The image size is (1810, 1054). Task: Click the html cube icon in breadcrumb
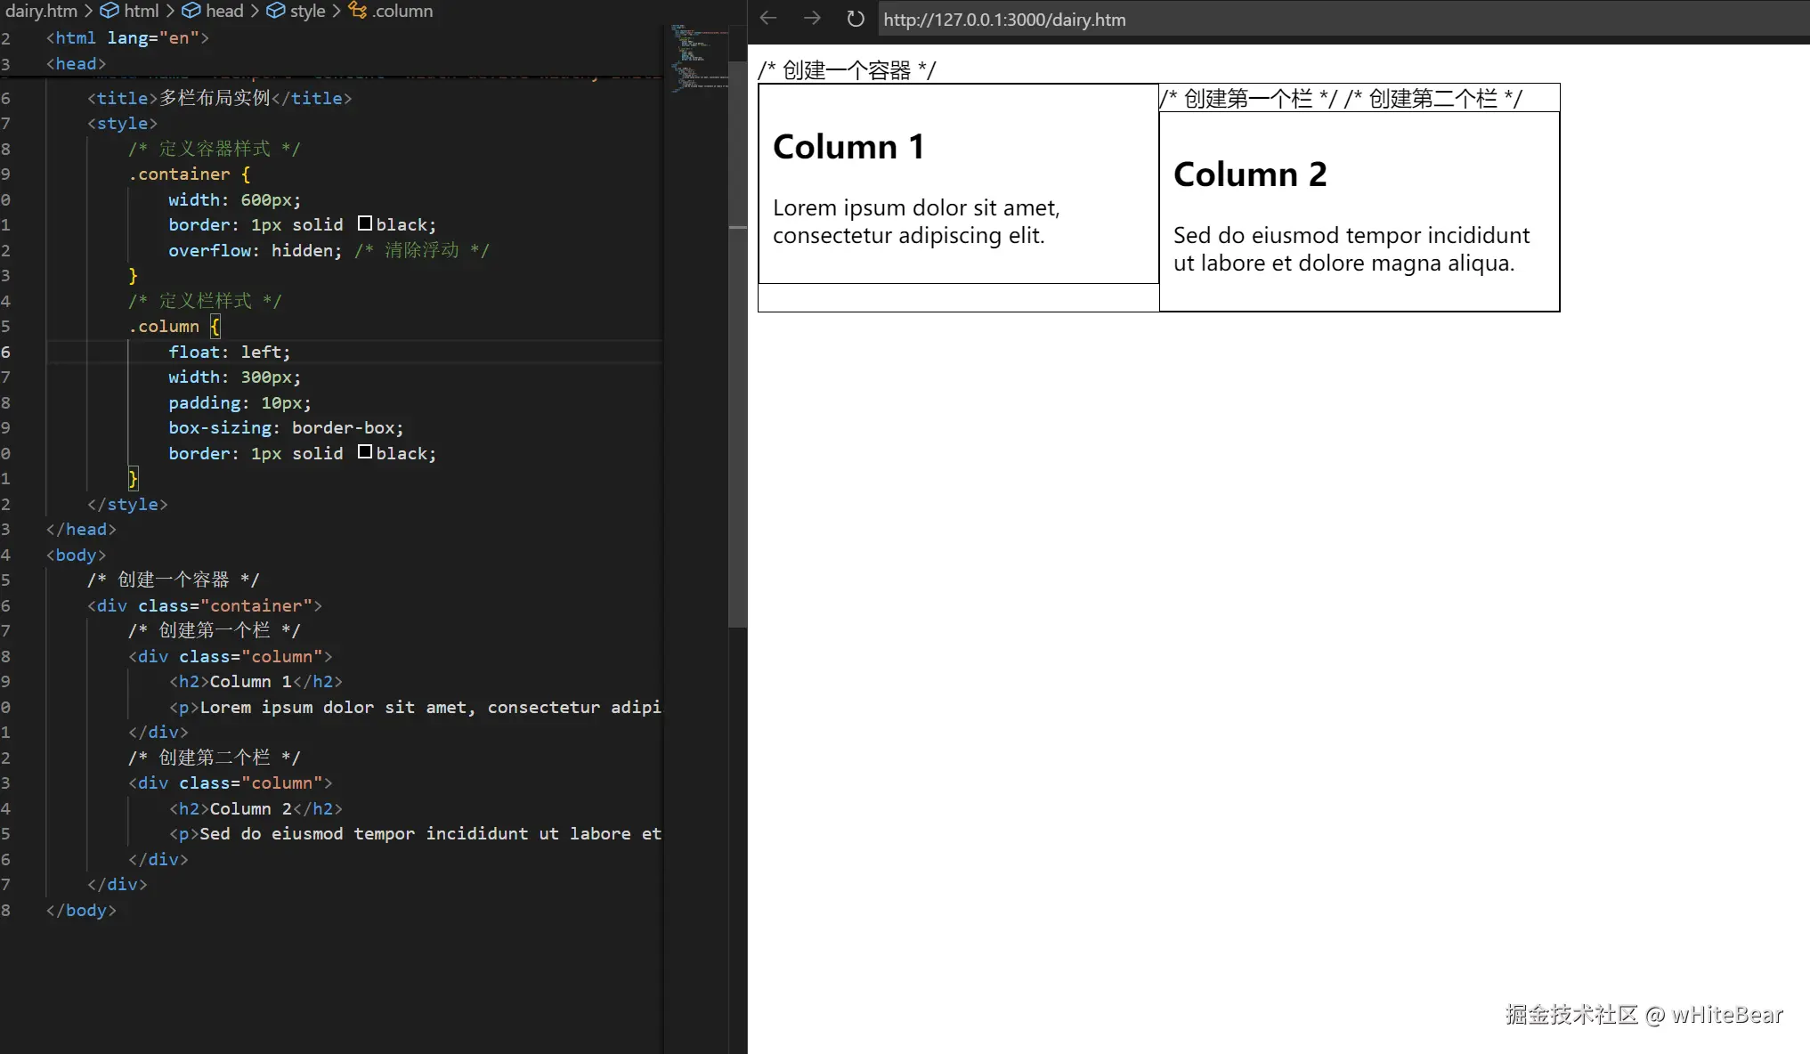pyautogui.click(x=110, y=11)
